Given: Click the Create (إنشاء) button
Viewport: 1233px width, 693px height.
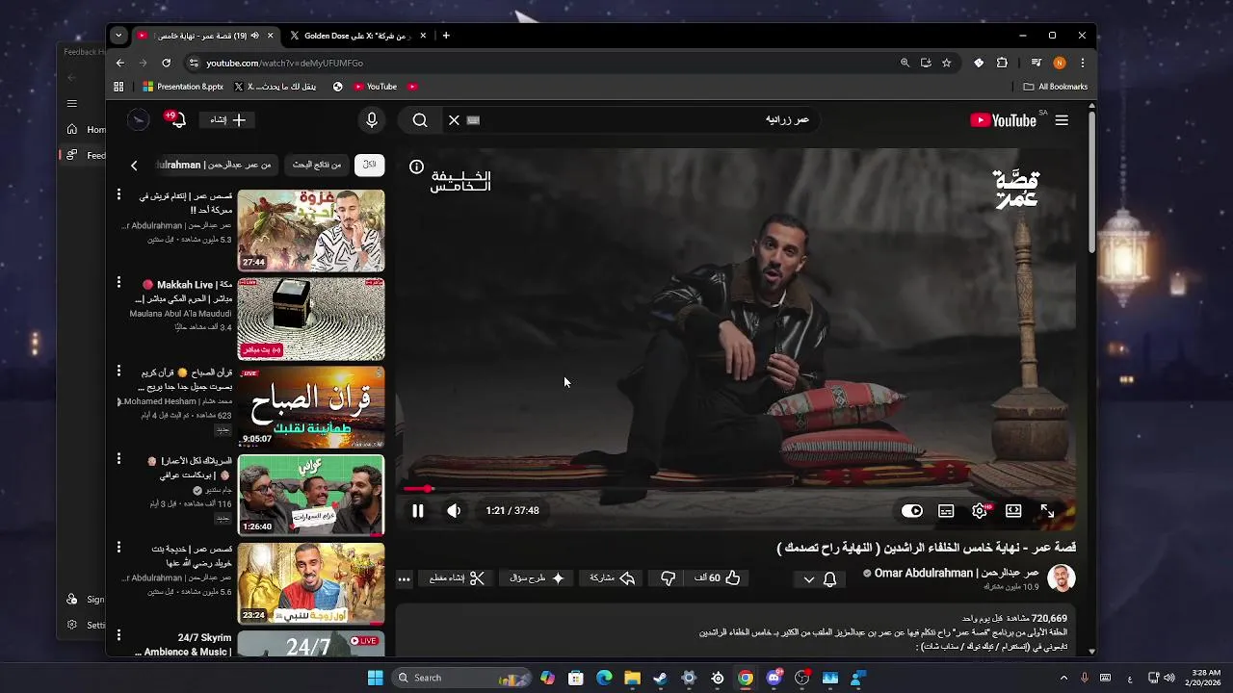Looking at the screenshot, I should pyautogui.click(x=229, y=120).
